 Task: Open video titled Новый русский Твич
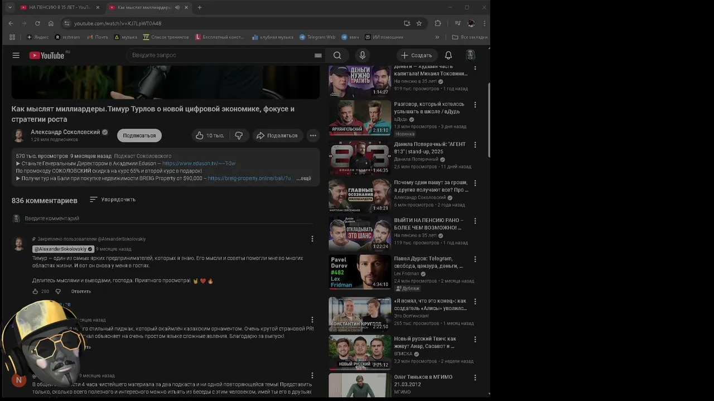click(x=426, y=343)
